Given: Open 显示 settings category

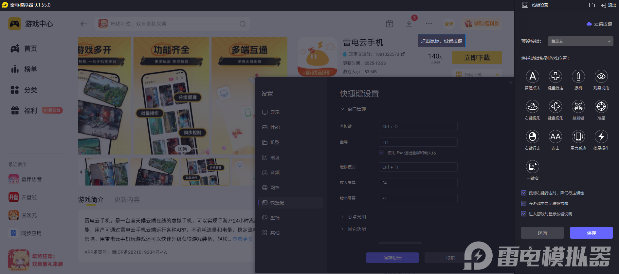Looking at the screenshot, I should coord(291,112).
